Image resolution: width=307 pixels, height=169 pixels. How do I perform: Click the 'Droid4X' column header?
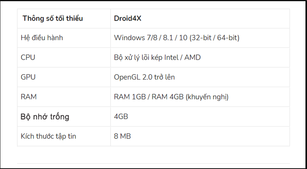click(200, 18)
